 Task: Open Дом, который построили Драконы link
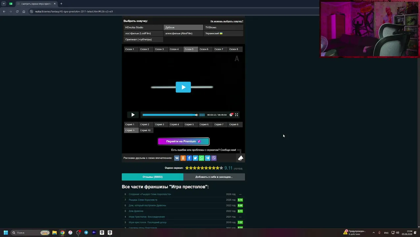click(x=147, y=205)
